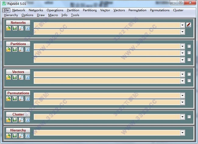
Task: Click the Networks header button
Action: (18, 23)
